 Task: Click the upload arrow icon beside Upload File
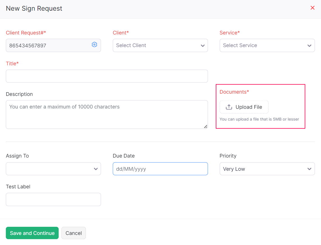click(229, 107)
